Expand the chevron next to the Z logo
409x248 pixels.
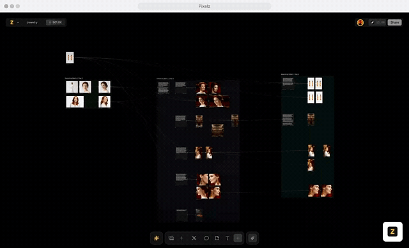18,22
